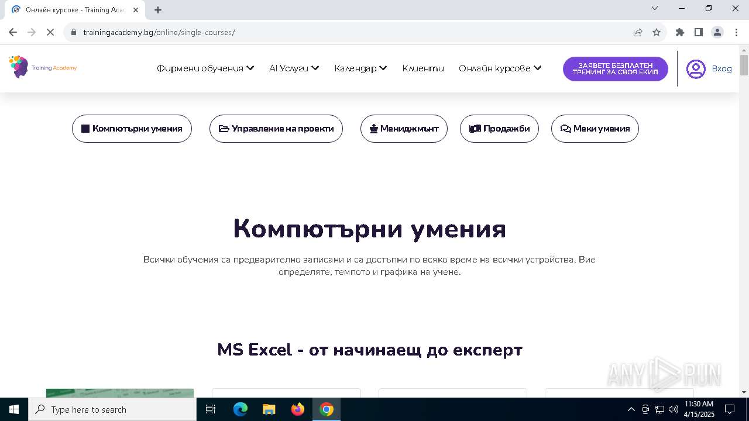Click the Chrome taskbar icon
This screenshot has width=749, height=421.
click(327, 409)
